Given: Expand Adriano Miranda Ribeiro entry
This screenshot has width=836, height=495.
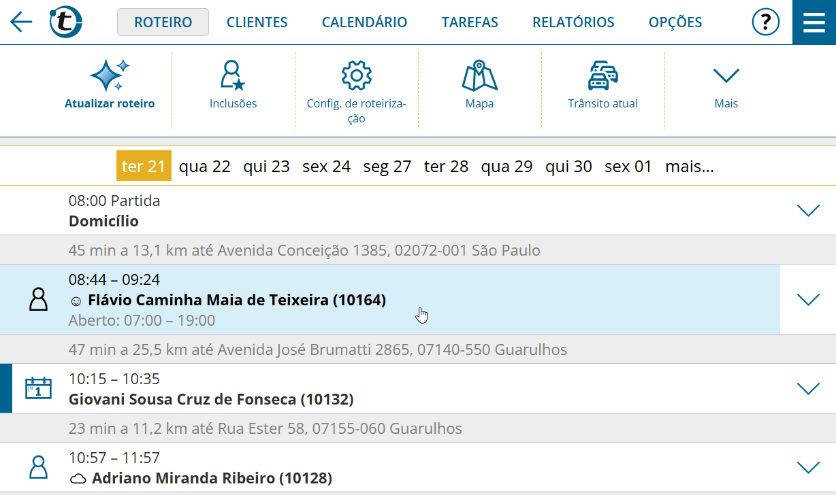Looking at the screenshot, I should tap(808, 467).
